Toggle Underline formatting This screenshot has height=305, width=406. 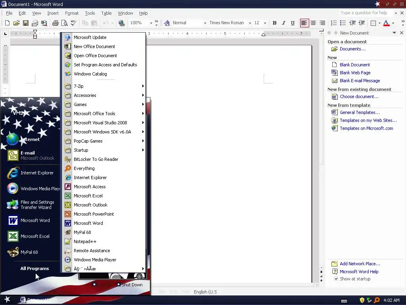pyautogui.click(x=293, y=23)
